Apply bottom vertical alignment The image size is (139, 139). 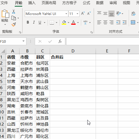[111, 14]
